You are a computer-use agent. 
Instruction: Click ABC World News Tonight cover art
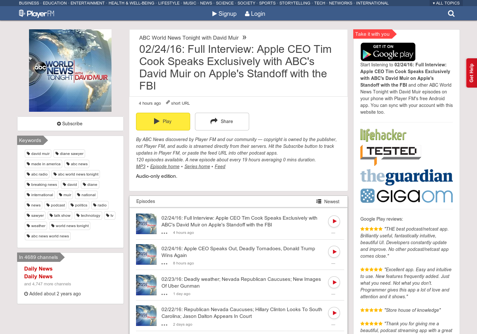(x=70, y=71)
